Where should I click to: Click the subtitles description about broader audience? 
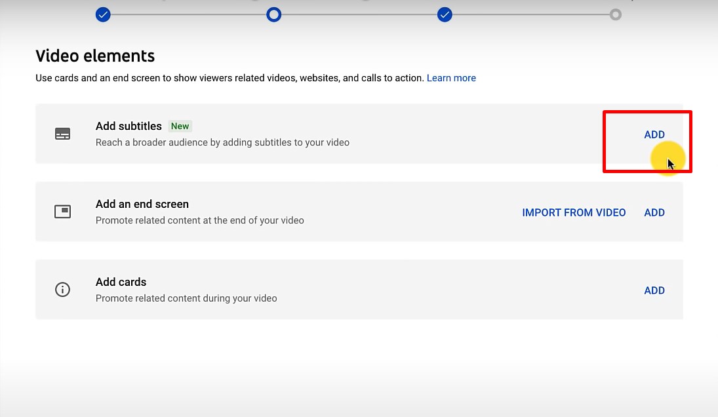point(222,142)
